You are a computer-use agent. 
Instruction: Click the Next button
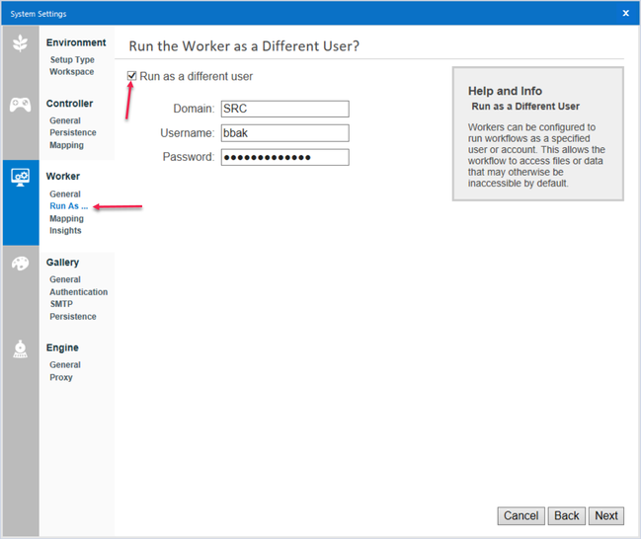click(606, 515)
